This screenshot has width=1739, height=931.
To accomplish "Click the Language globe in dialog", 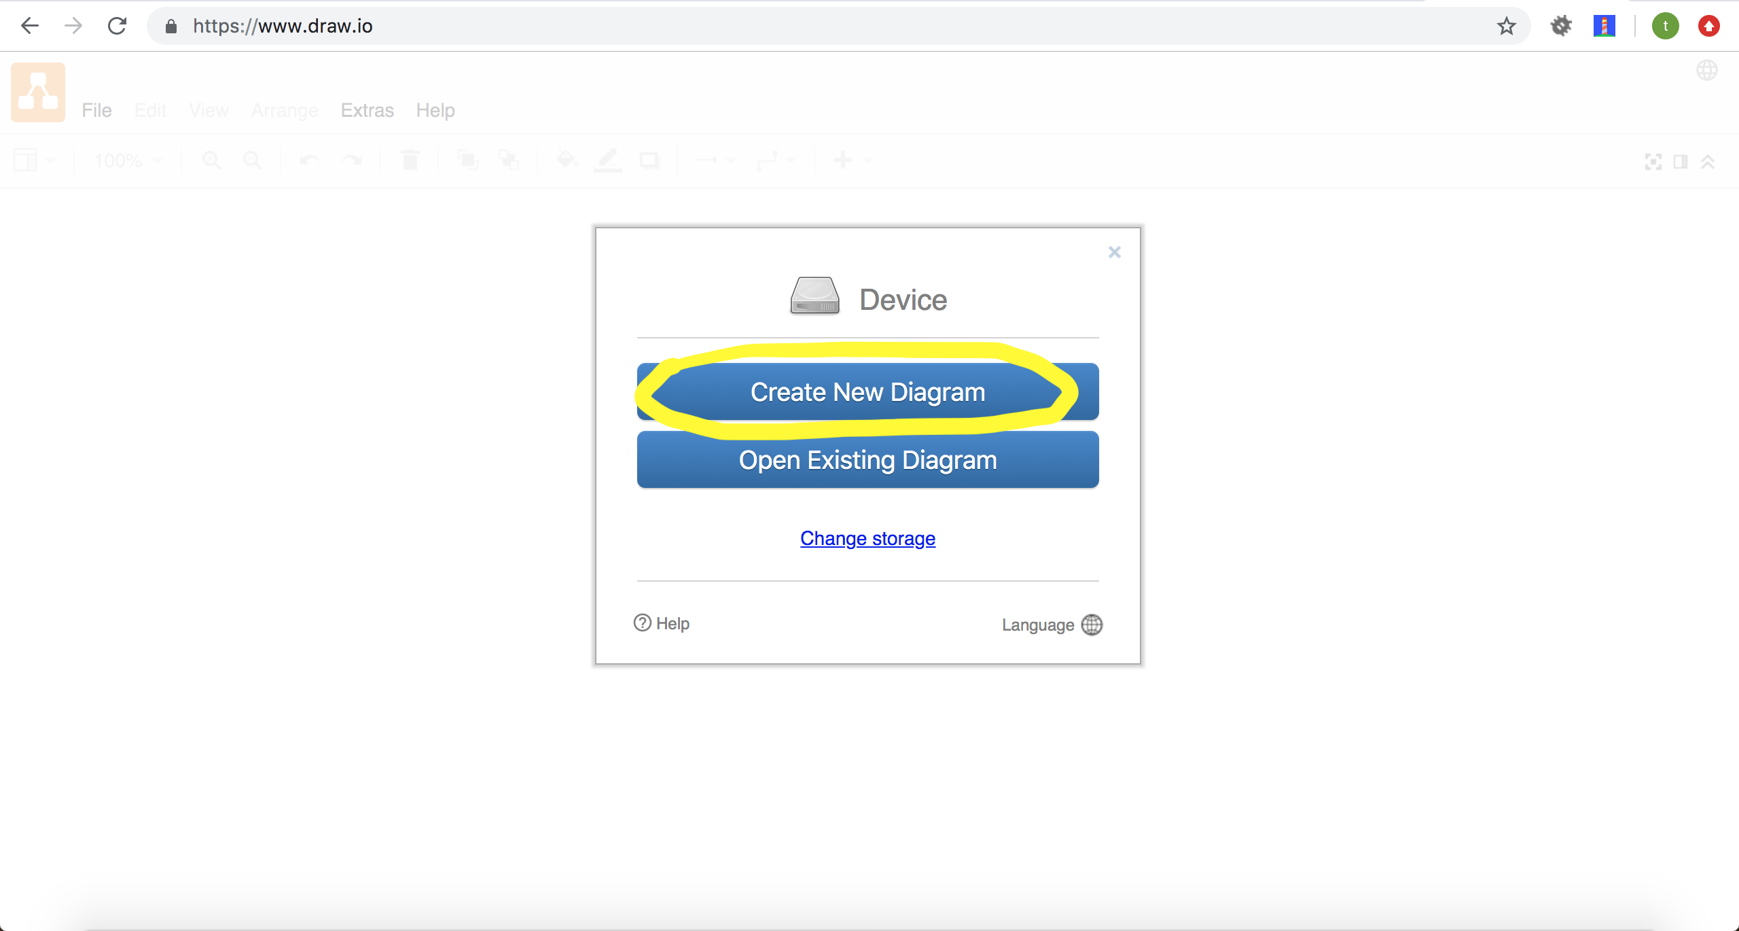I will 1092,625.
